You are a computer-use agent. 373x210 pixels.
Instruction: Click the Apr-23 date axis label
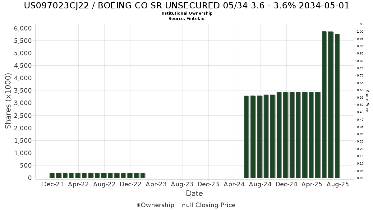pos(156,184)
